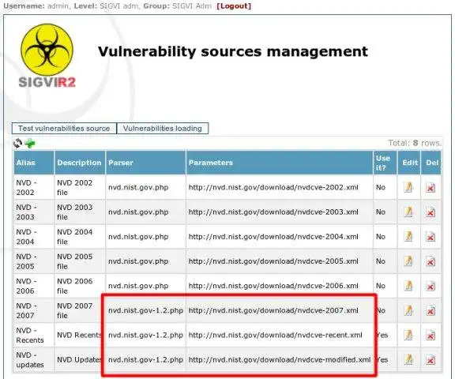Click nvd.nist.gov-1.2.php parser in NVD - 2007 row
This screenshot has height=379, width=455.
point(145,311)
